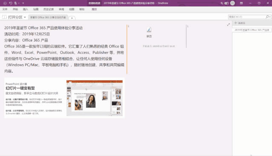Screen dimensions: 272x156
Task: Undo the last action
Action: [11, 3]
